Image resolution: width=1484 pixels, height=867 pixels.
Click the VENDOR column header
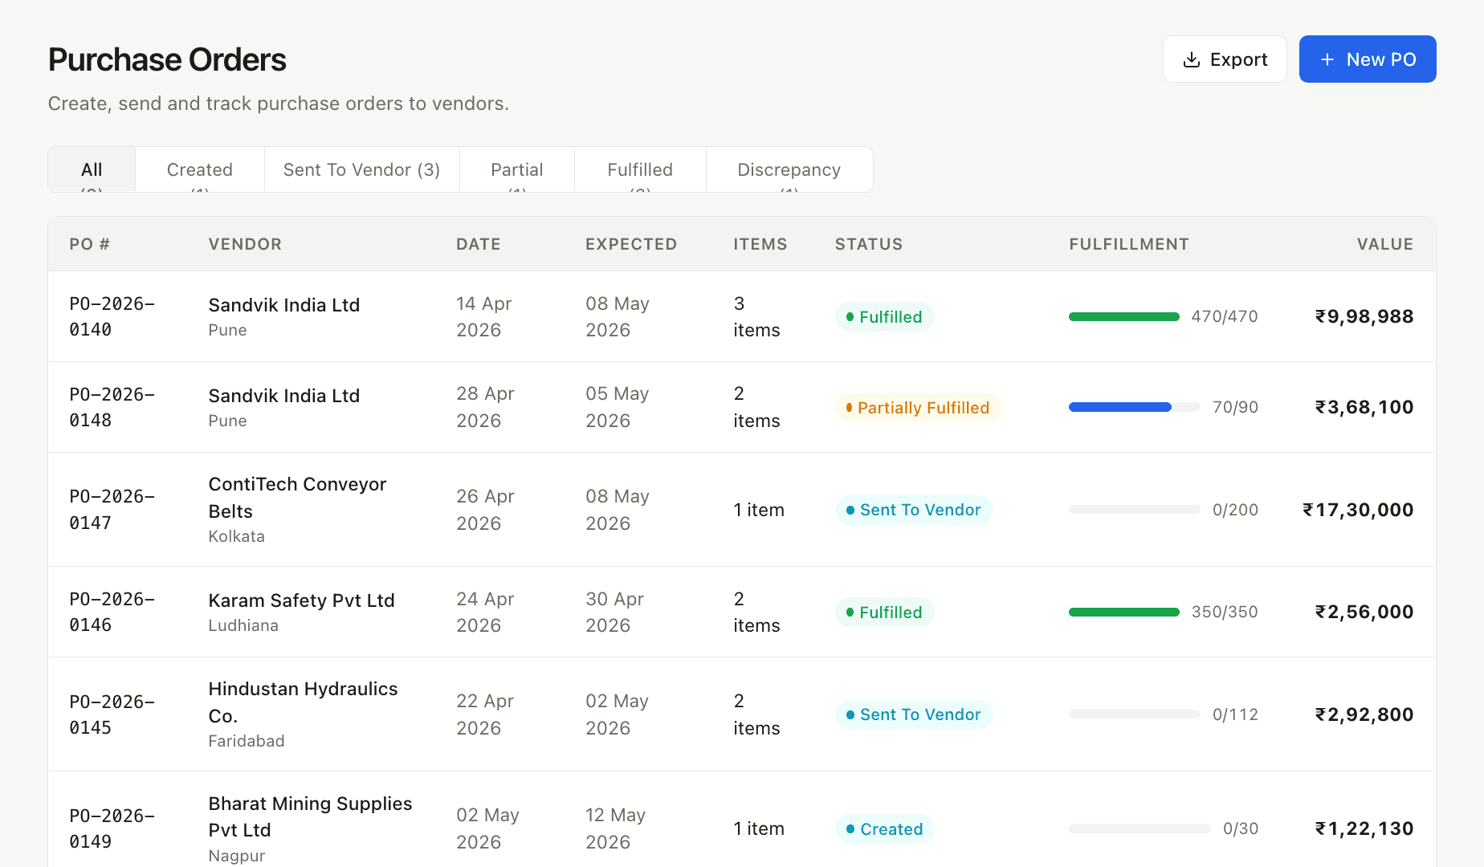(x=245, y=244)
